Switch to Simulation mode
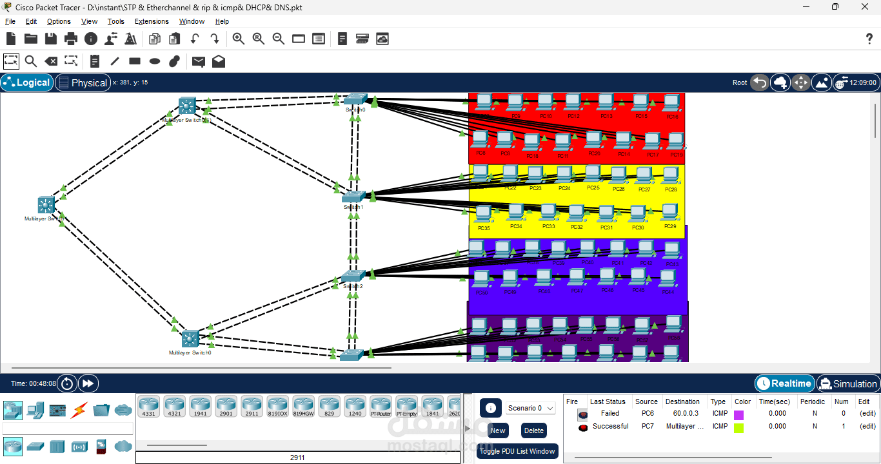Image resolution: width=881 pixels, height=464 pixels. (847, 383)
